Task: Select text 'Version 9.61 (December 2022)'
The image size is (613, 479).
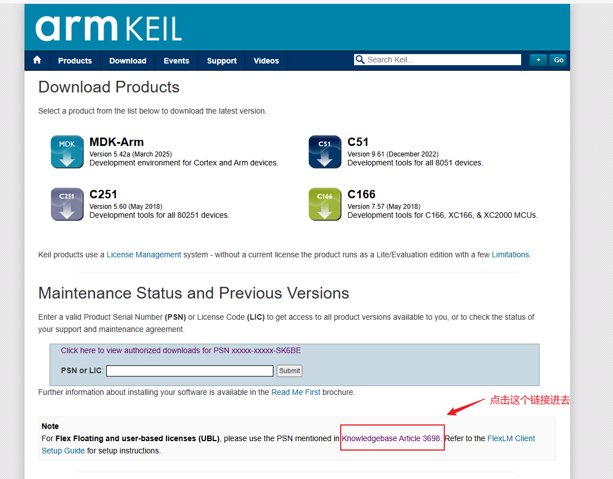Action: pos(393,154)
